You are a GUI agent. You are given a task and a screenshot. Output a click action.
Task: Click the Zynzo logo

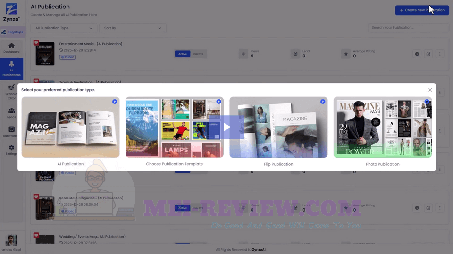click(11, 12)
